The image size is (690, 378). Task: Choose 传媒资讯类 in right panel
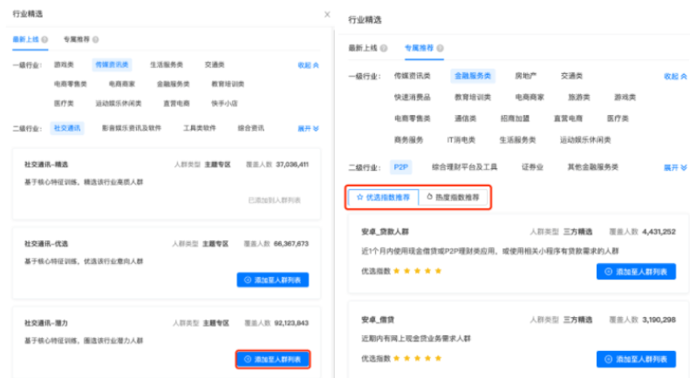tap(413, 76)
